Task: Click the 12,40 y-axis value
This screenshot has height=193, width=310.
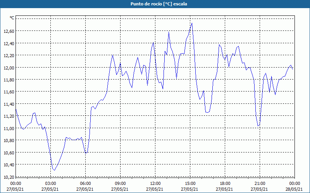Action: (x=9, y=43)
